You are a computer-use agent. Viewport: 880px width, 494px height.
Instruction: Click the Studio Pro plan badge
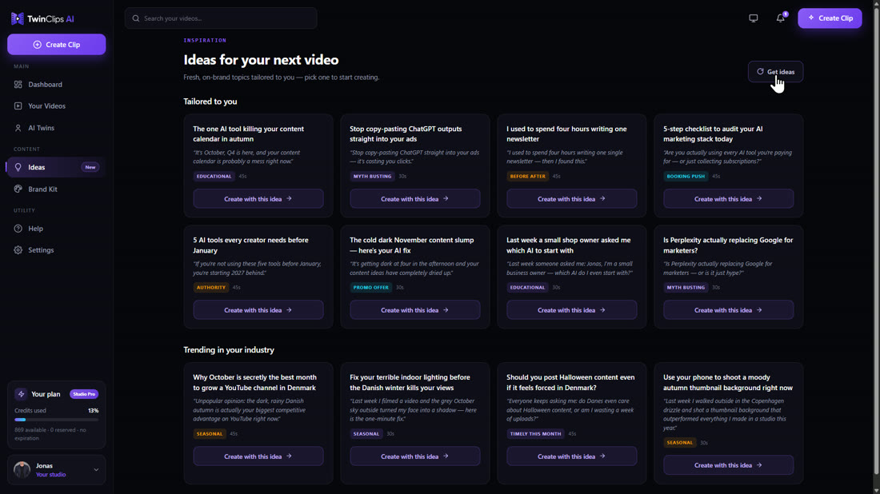tap(84, 394)
